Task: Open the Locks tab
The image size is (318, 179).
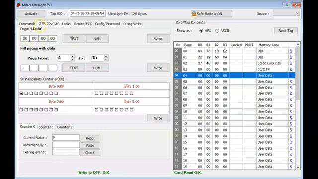Action: (66, 24)
